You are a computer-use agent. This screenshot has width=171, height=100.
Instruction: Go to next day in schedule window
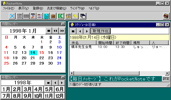87,31
